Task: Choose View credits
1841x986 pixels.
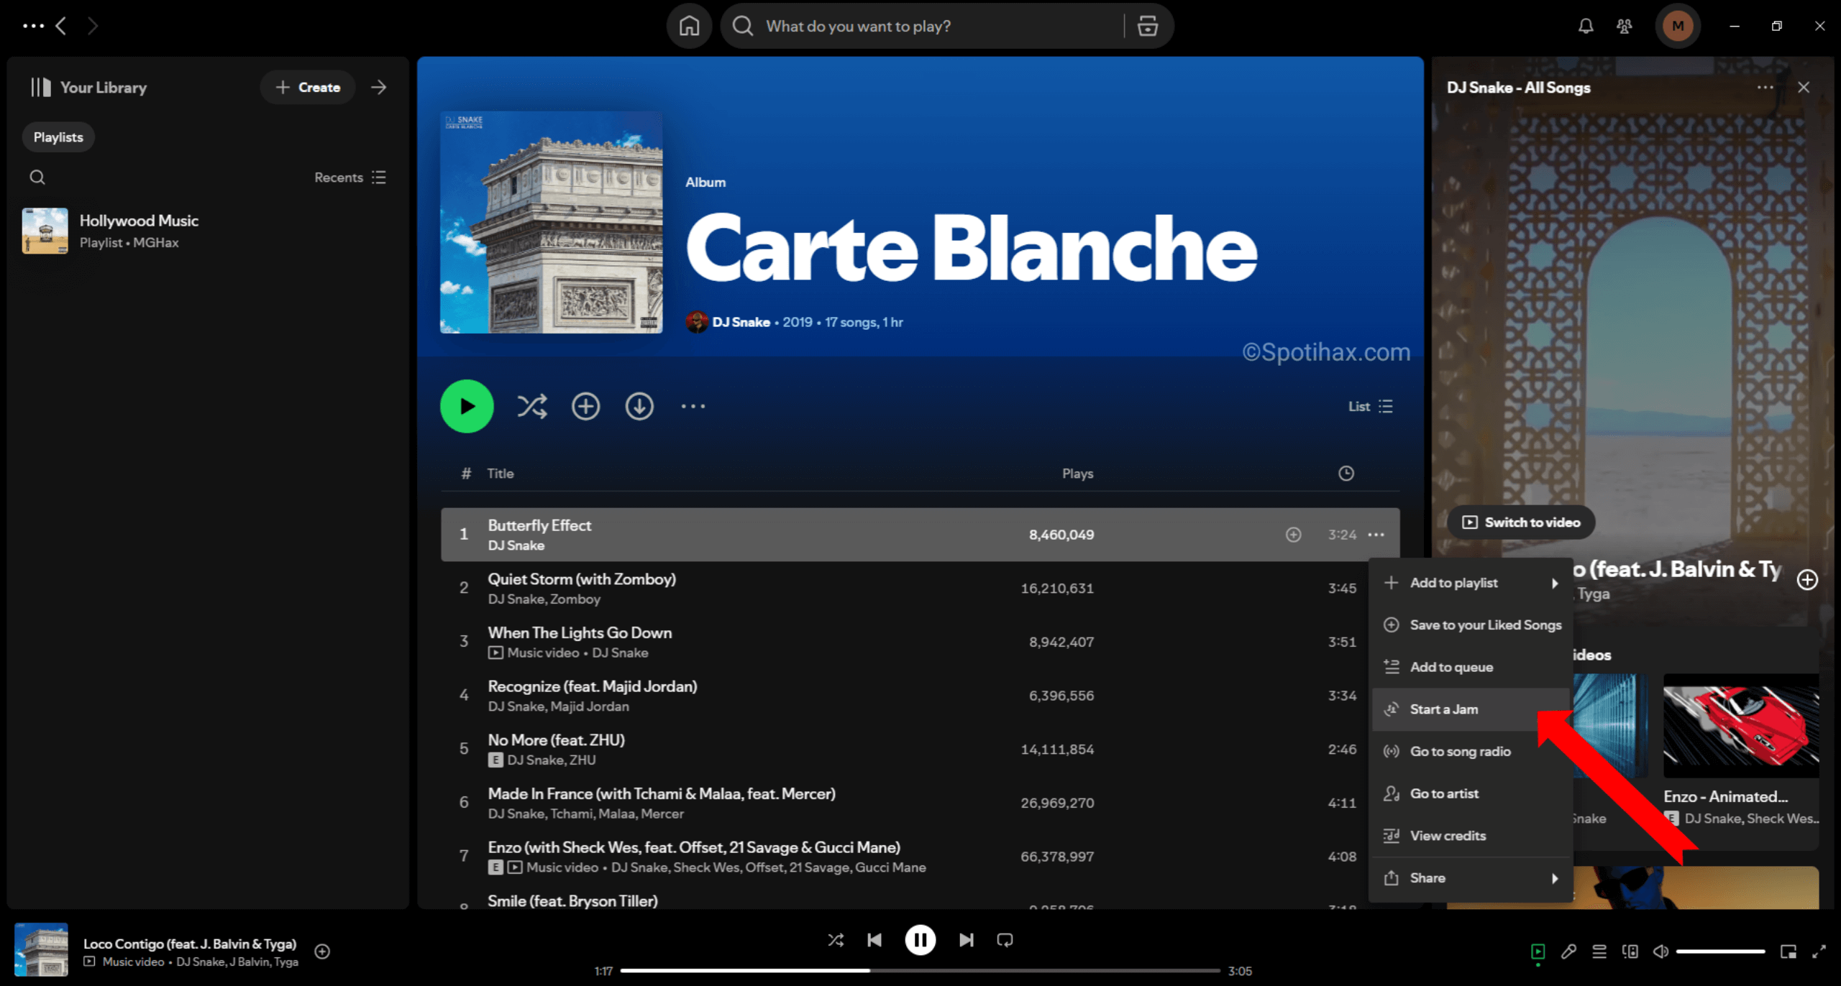Action: (x=1471, y=836)
